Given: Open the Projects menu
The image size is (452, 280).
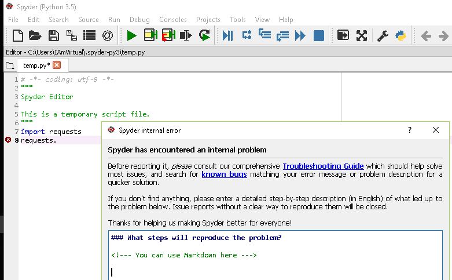Looking at the screenshot, I should 208,20.
